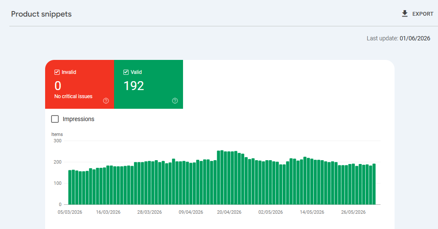438x229 pixels.
Task: Click the EXPORT button label
Action: (x=423, y=14)
